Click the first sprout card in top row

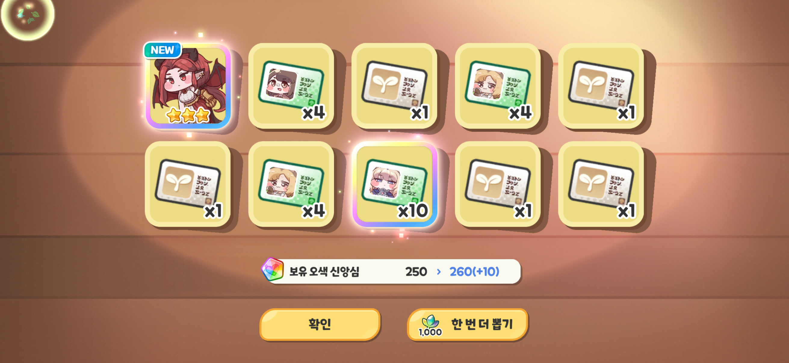click(394, 86)
